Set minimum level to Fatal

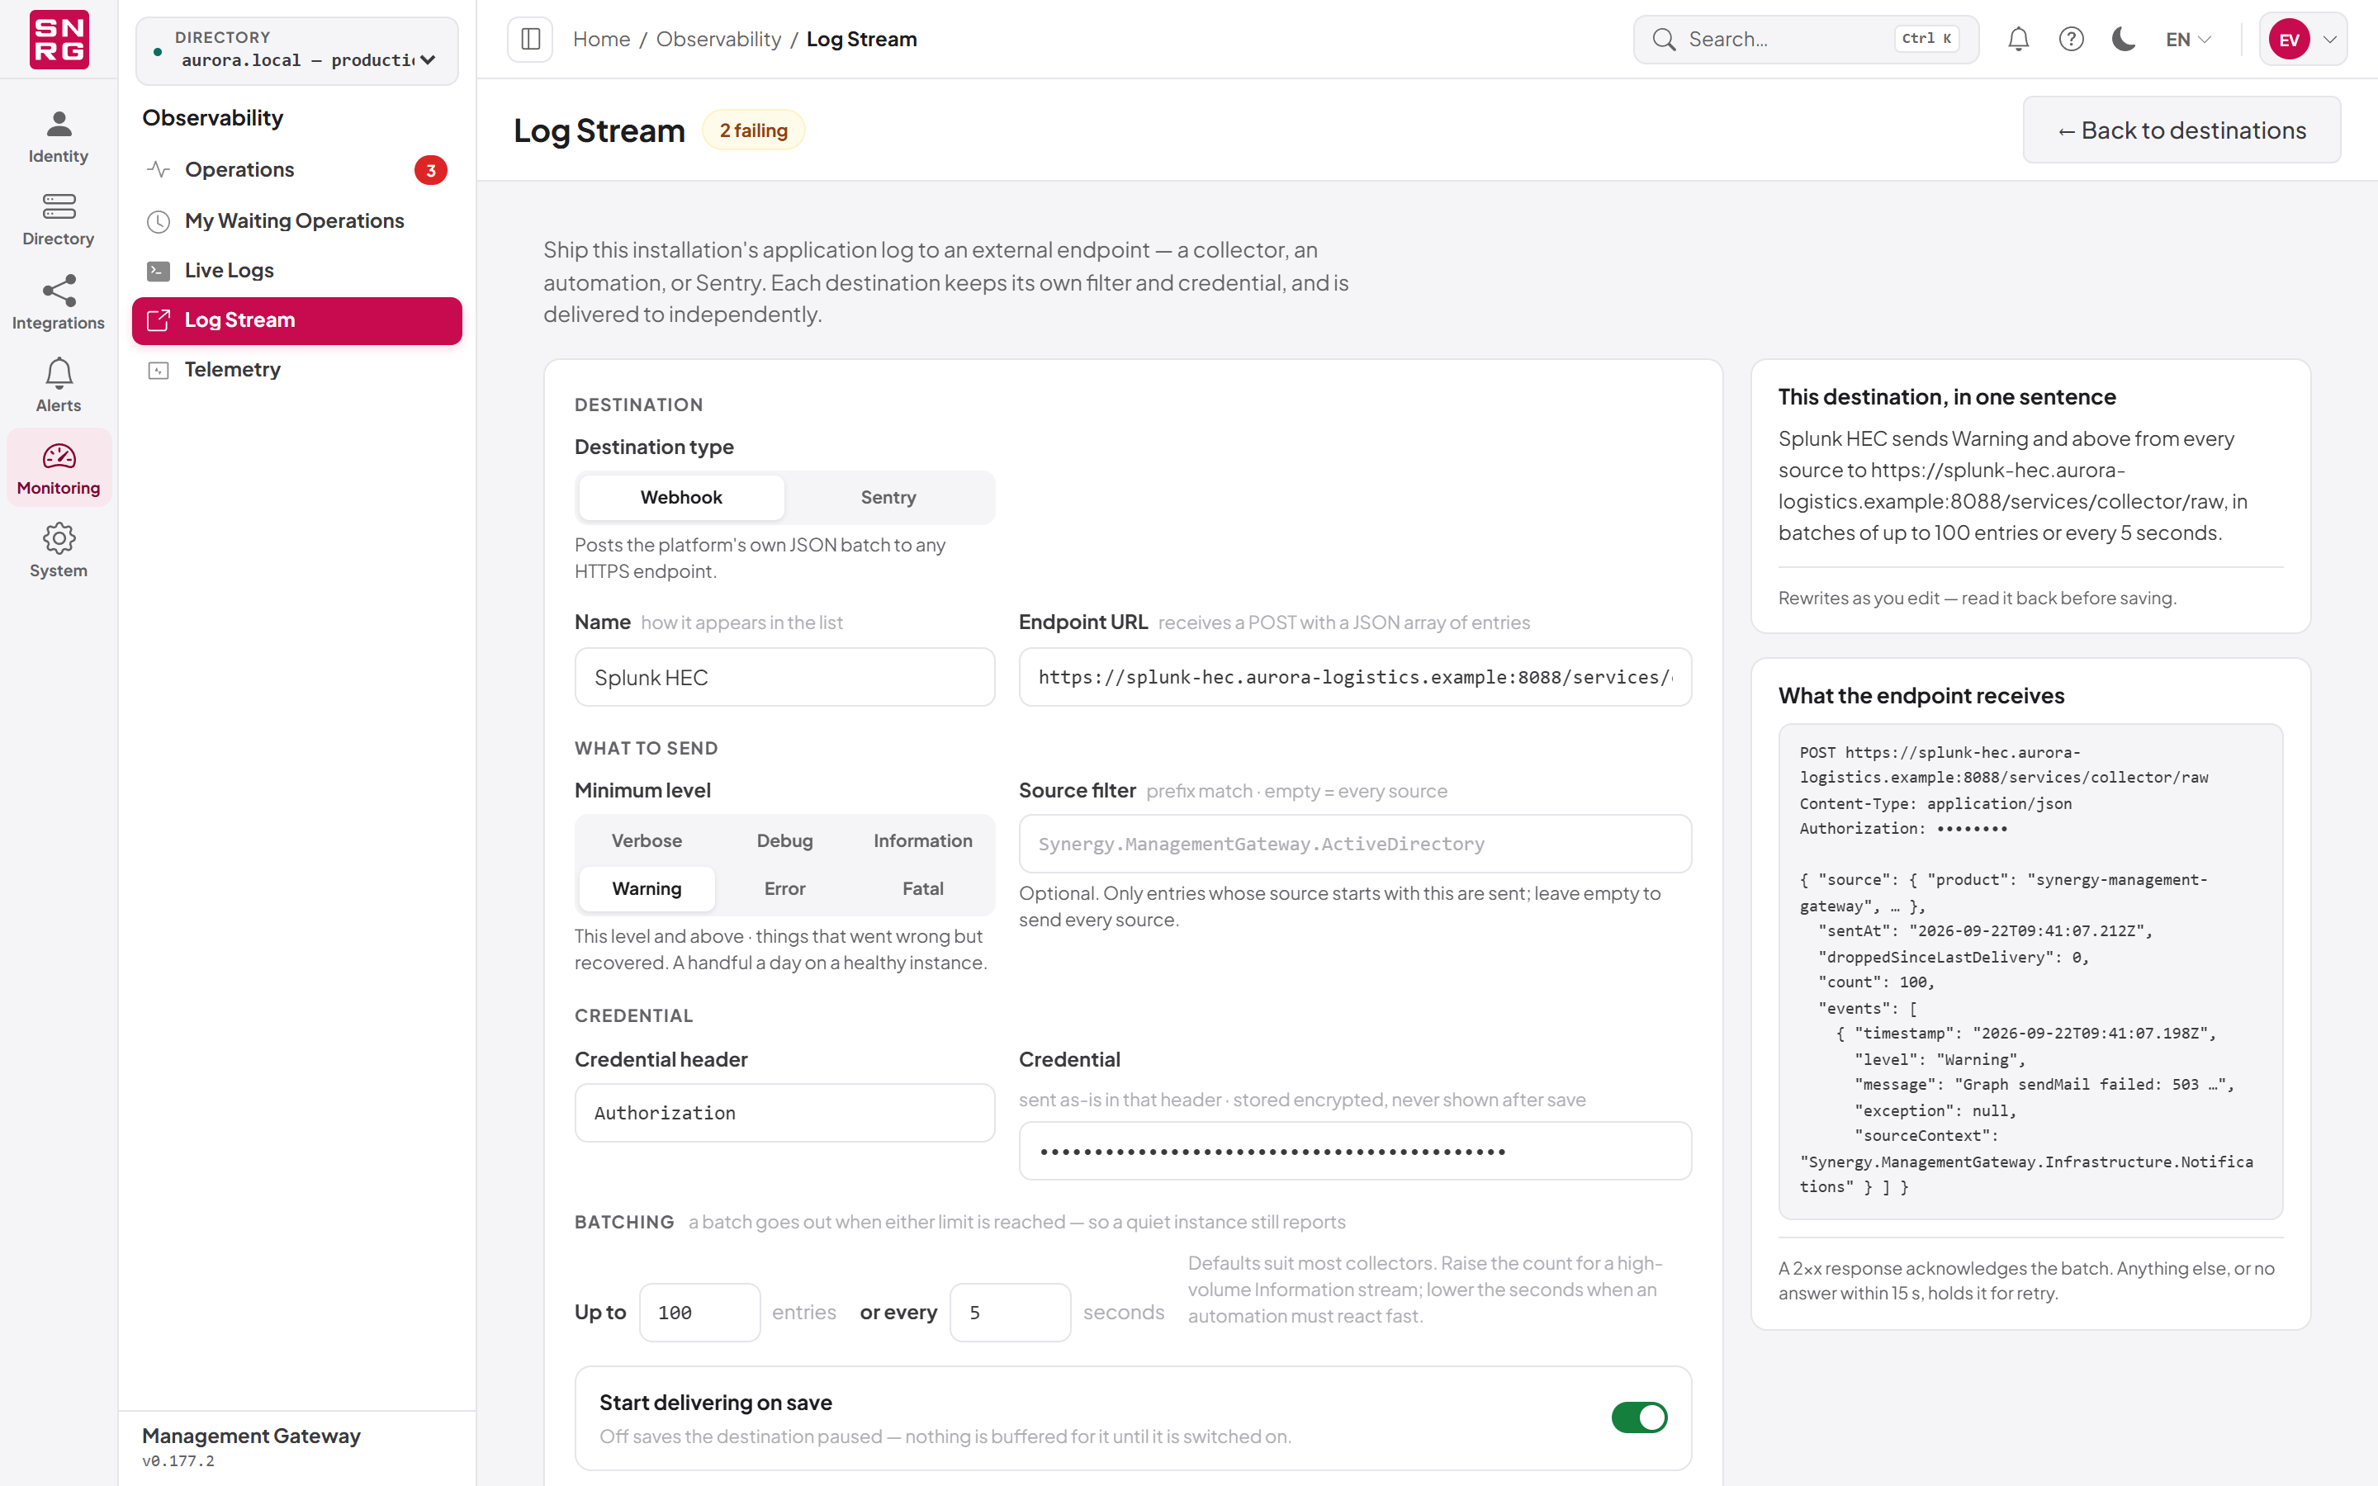pos(922,888)
